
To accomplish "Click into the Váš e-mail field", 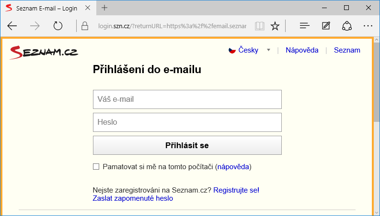I will pyautogui.click(x=187, y=99).
